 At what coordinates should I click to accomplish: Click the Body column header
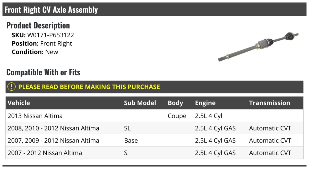[x=175, y=103]
